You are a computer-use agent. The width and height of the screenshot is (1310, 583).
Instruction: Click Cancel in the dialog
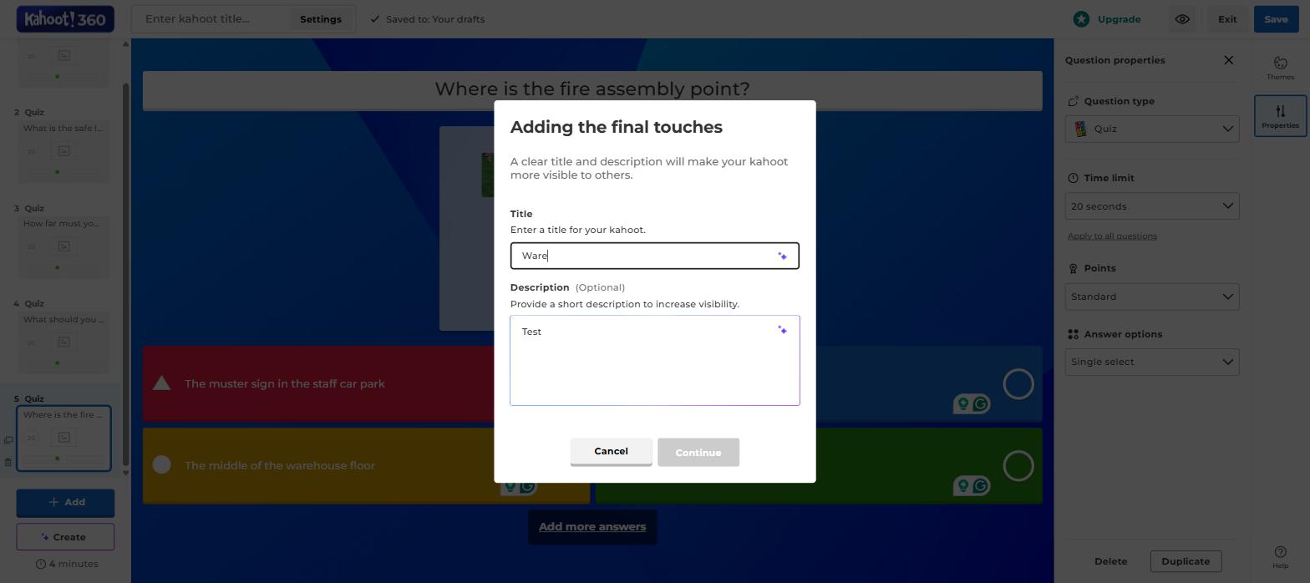pos(611,451)
